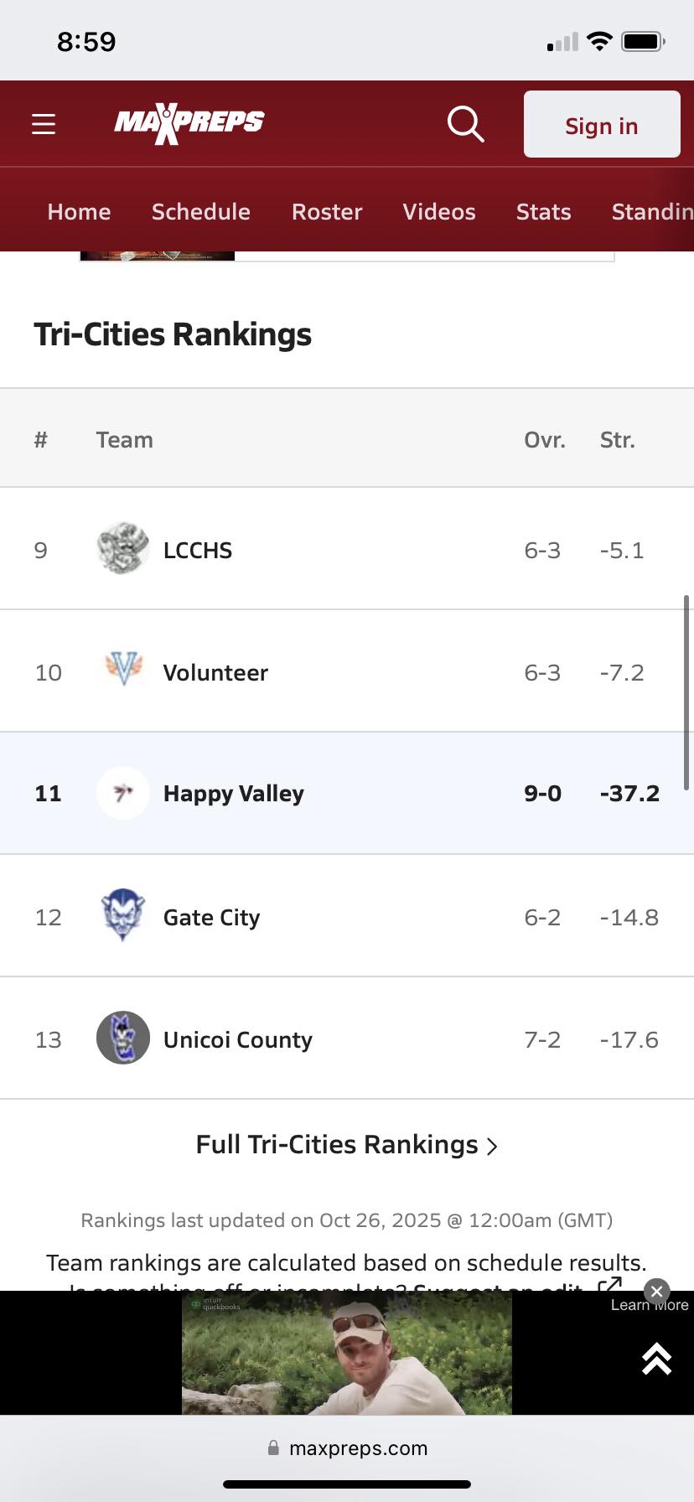The image size is (694, 1502).
Task: Tap the maxpreps.com address bar
Action: click(347, 1448)
